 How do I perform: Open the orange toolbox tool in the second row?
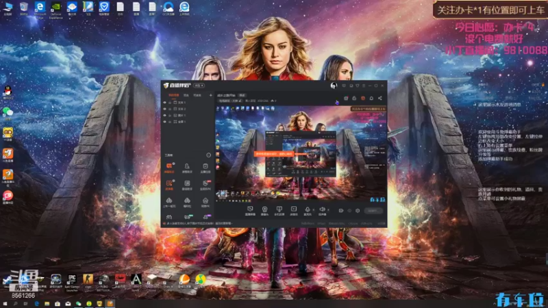click(169, 185)
